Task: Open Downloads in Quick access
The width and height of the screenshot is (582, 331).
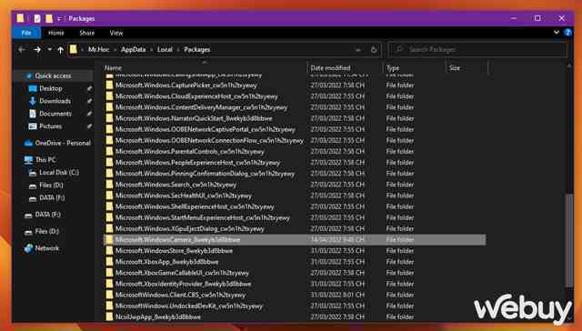Action: click(x=55, y=101)
